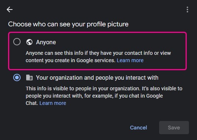Go back using the left arrow
Screen dimensions: 197x140
pos(10,10)
